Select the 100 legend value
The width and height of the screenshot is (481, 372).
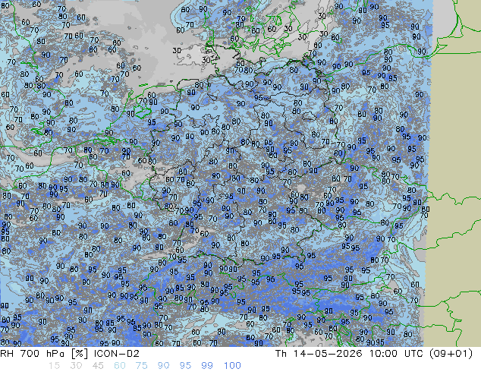click(232, 366)
